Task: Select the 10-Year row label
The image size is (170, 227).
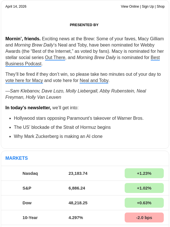Action: tap(30, 218)
